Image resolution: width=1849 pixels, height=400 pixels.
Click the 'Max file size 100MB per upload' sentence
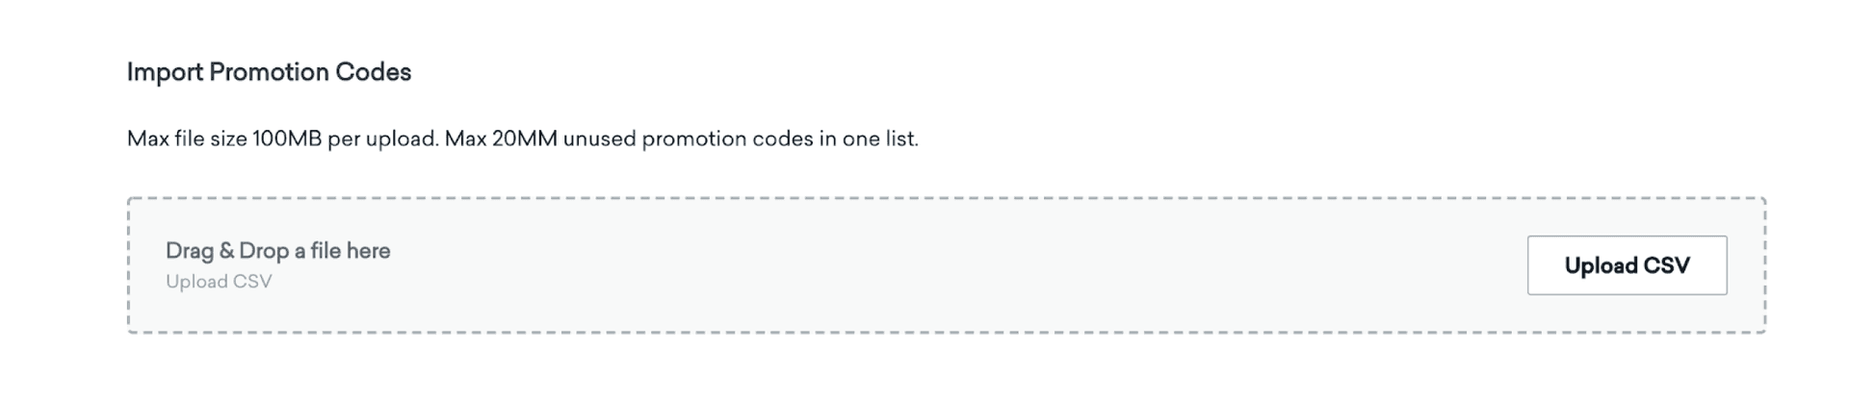[282, 139]
